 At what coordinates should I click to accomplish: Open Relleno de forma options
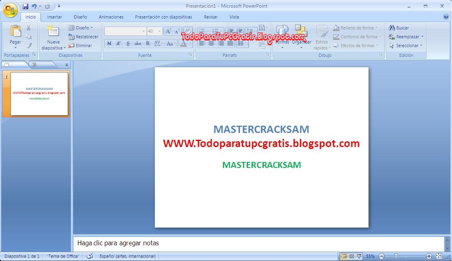pos(356,28)
